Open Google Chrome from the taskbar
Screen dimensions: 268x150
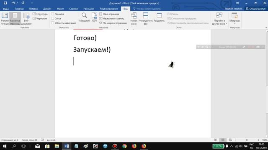tap(124, 146)
